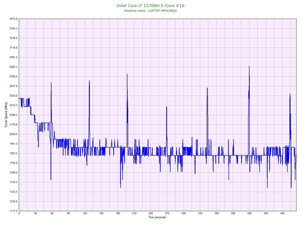Image resolution: width=301 pixels, height=225 pixels.
Task: Click the 240 tick on the time axis
Action: 150,213
